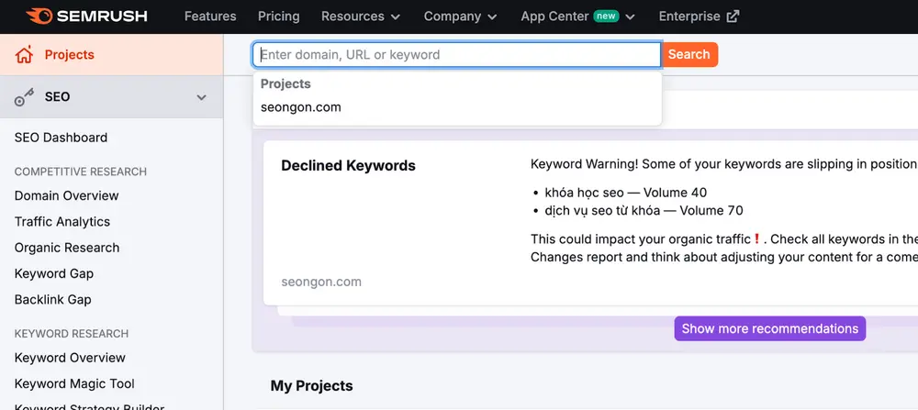Click the COMPETITIVE RESEARCH section label

[x=81, y=172]
